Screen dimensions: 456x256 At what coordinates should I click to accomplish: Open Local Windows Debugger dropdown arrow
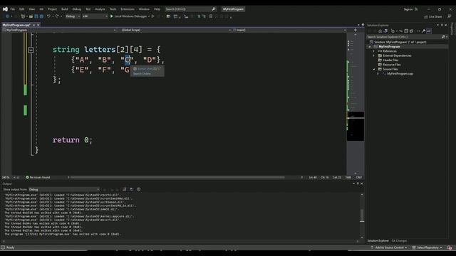[x=149, y=16]
